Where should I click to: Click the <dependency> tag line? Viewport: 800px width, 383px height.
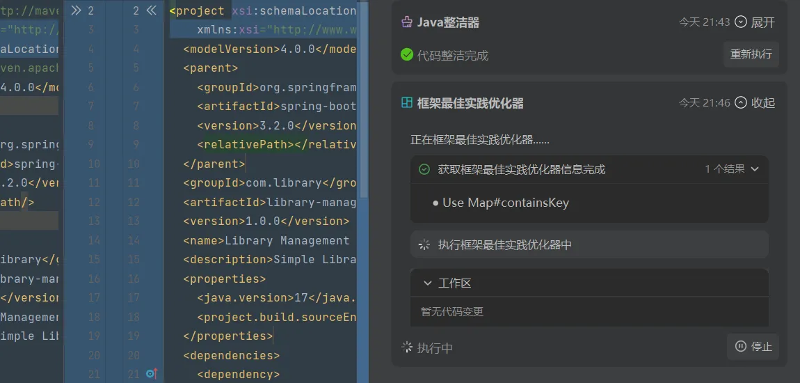pyautogui.click(x=239, y=375)
